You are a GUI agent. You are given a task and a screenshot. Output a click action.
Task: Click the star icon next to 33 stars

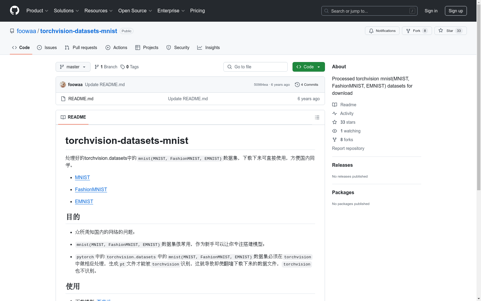click(x=335, y=122)
